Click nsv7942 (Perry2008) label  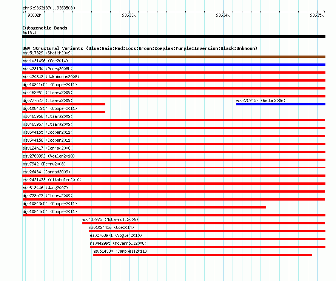click(44, 164)
